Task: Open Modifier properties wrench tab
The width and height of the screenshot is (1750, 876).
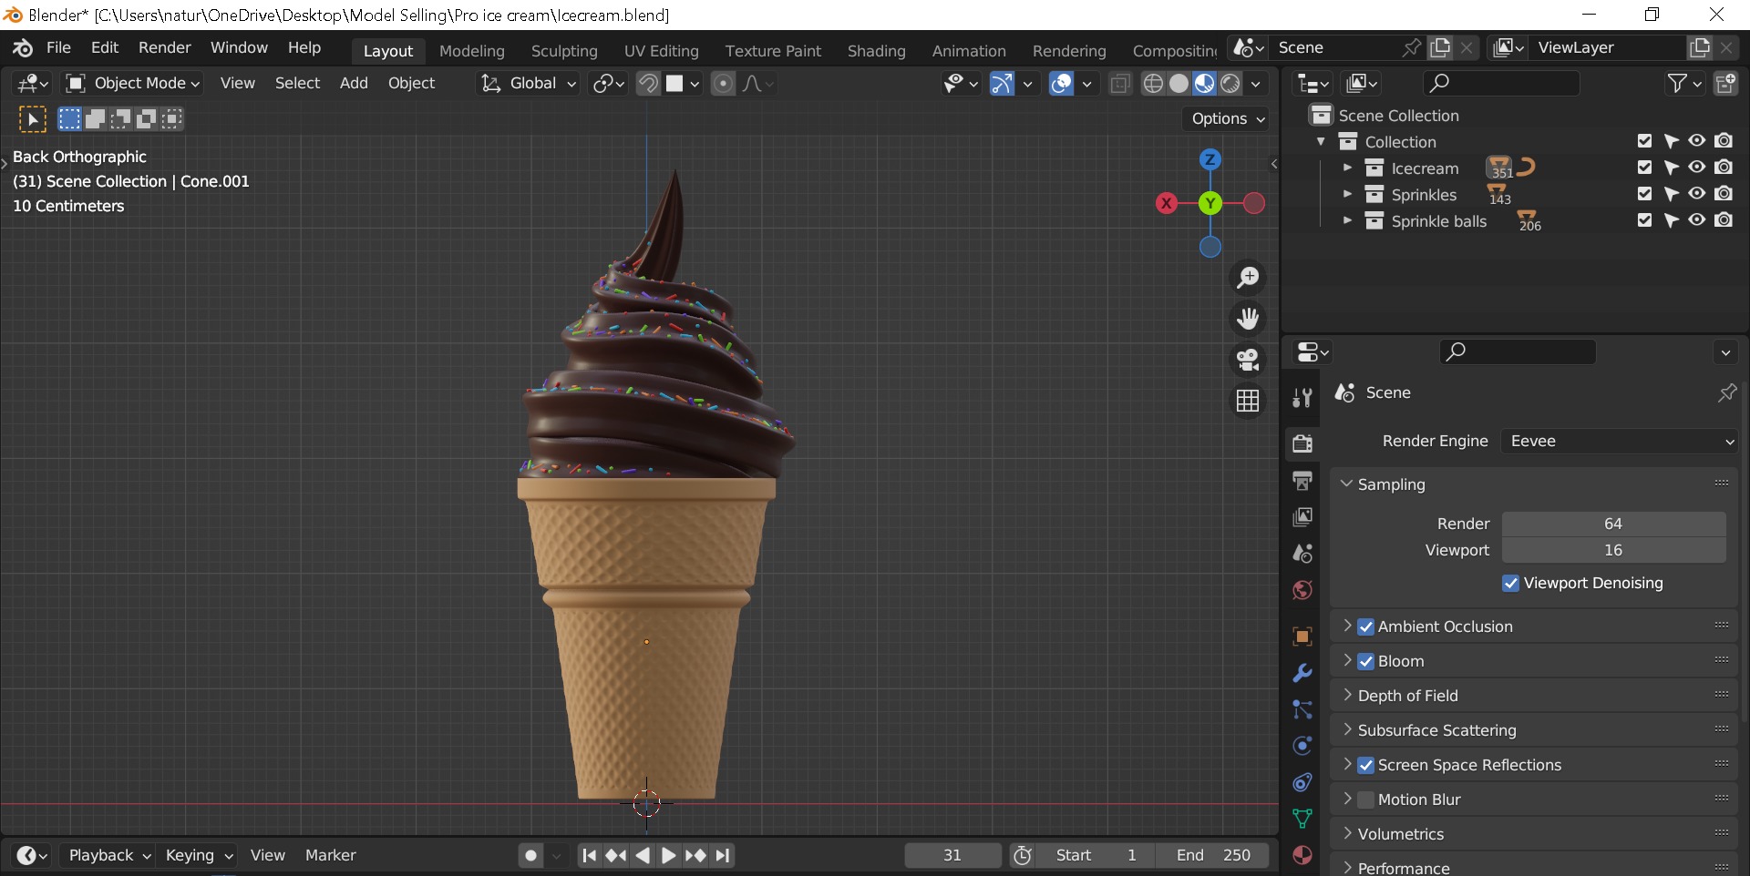Action: [x=1302, y=673]
